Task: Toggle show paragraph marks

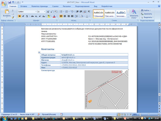Action: coord(89,12)
